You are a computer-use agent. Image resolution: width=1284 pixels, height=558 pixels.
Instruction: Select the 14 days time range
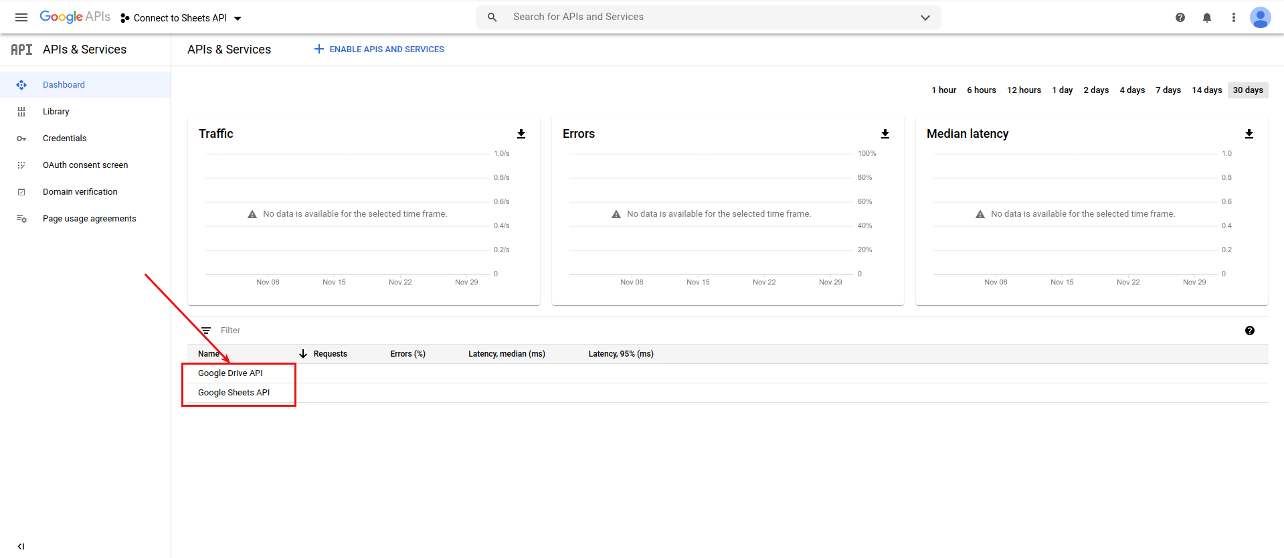[x=1207, y=90]
